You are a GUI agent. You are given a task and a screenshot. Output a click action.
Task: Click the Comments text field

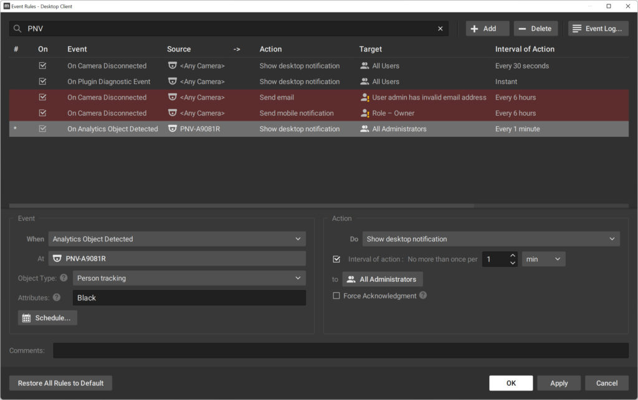click(x=341, y=350)
